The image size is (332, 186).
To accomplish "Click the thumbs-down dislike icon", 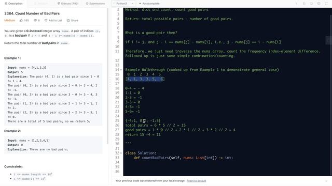I will point(35,21).
